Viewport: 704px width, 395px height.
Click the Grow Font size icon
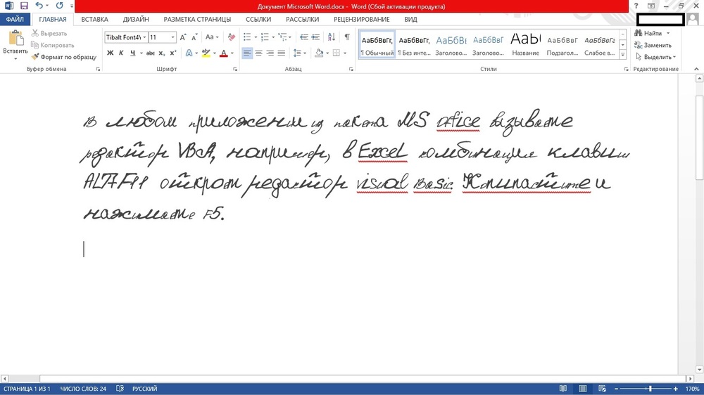click(x=184, y=37)
